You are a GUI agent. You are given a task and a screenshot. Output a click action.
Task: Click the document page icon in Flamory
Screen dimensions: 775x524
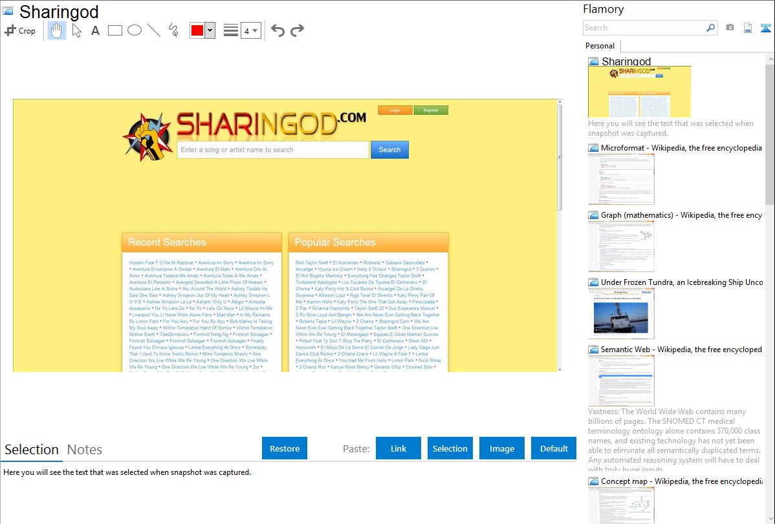coord(748,28)
